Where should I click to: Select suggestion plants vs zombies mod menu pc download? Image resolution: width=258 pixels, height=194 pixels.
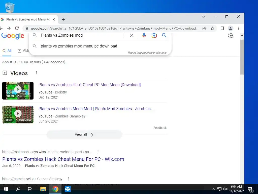tap(100, 46)
